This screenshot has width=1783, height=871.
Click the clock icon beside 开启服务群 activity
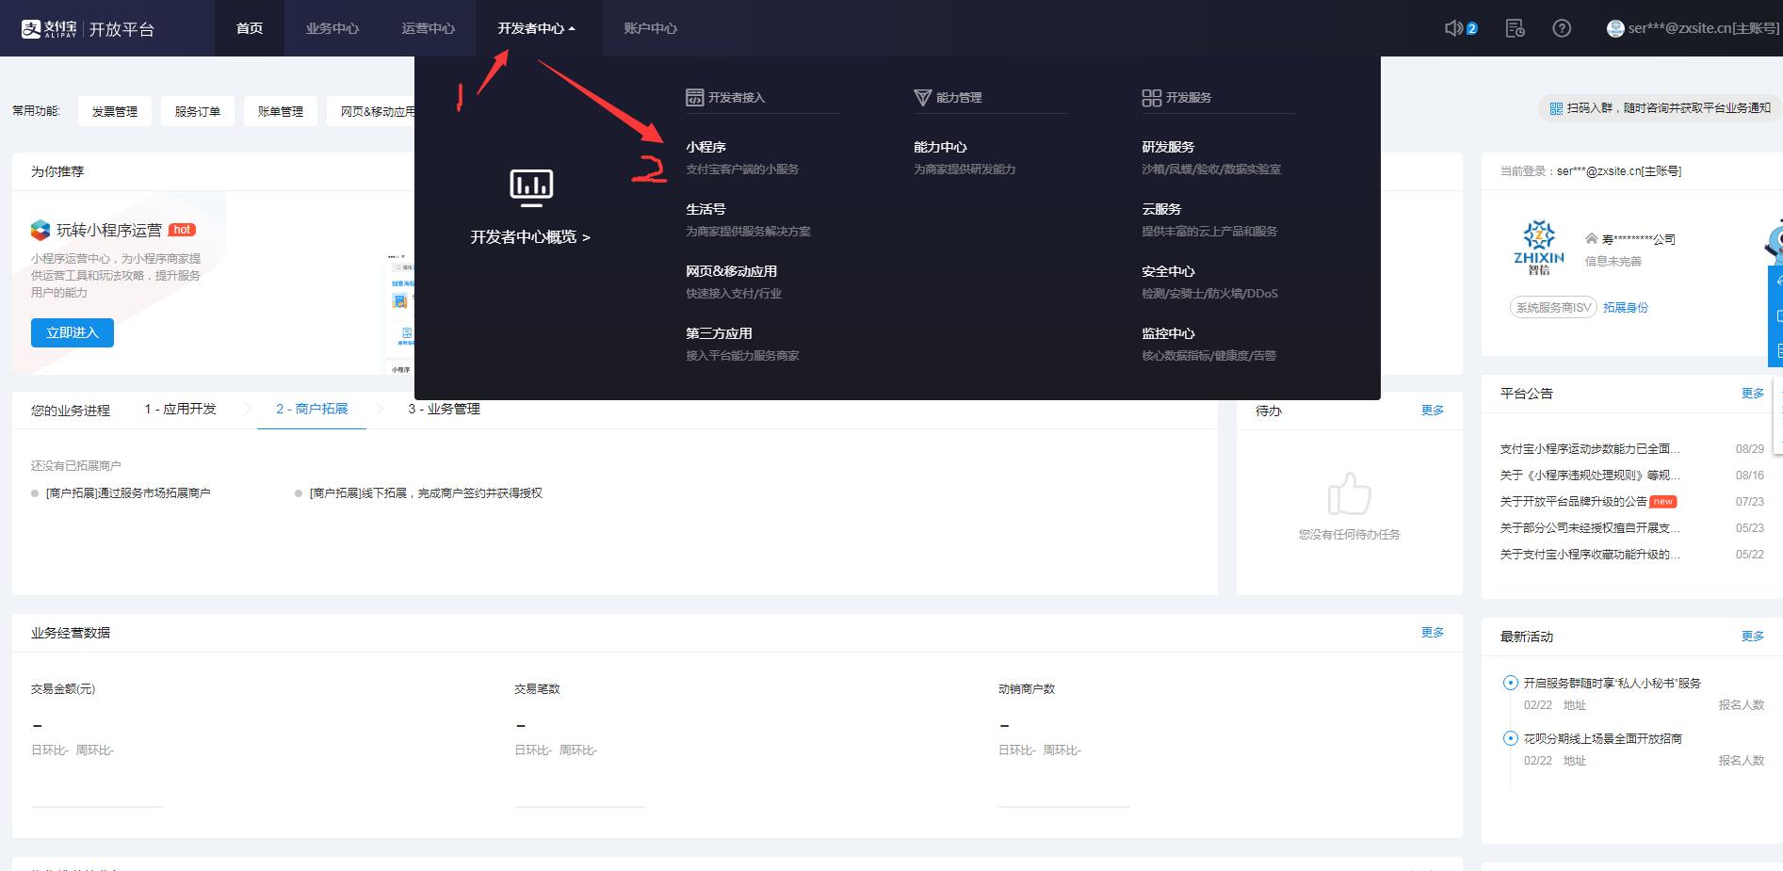[x=1510, y=683]
